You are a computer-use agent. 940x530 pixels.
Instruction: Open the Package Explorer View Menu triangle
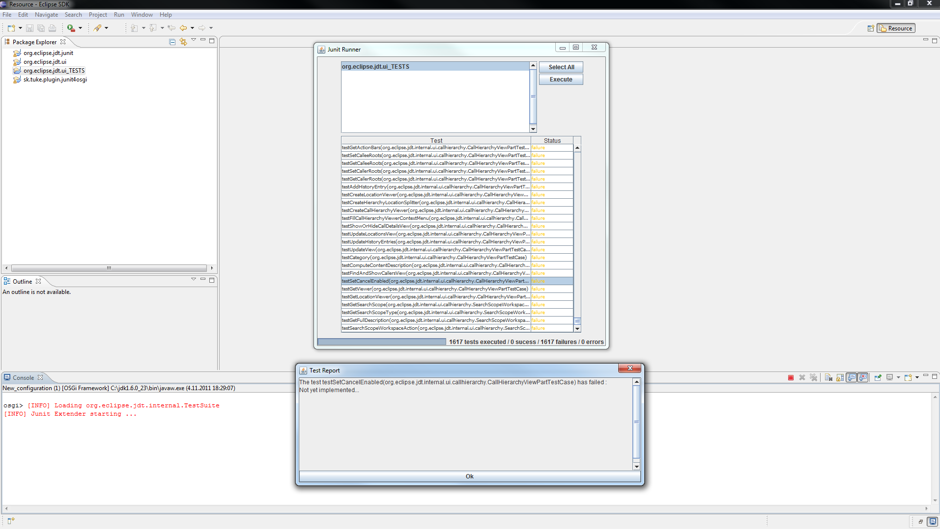coord(194,40)
